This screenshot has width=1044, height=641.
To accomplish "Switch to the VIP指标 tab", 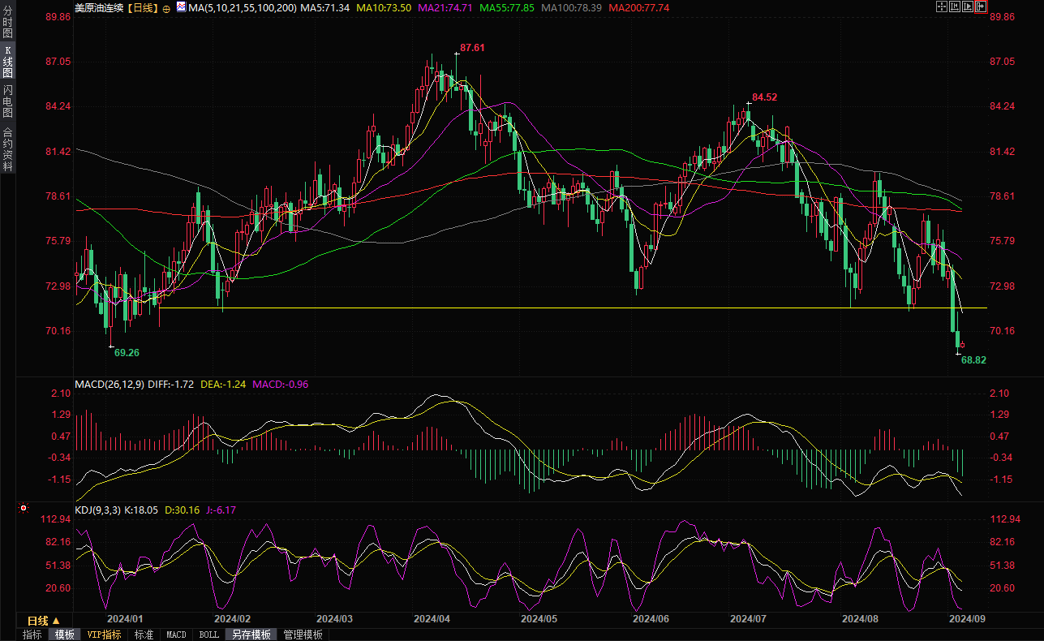I will tap(104, 635).
